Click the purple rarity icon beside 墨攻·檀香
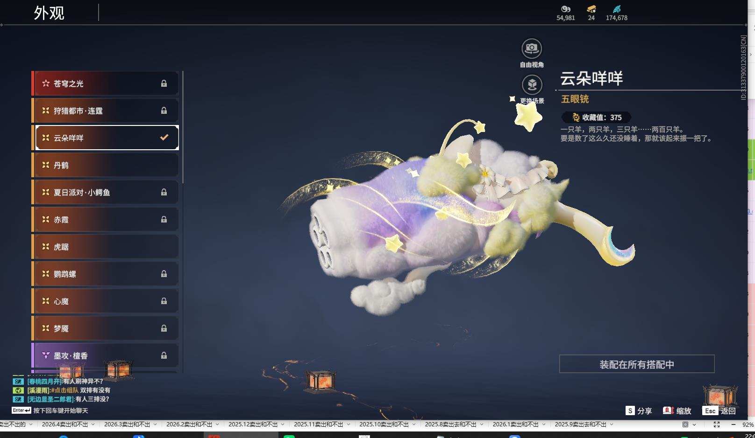755x438 pixels. (x=46, y=355)
